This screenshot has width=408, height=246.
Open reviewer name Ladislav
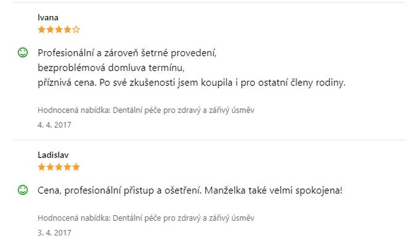tap(53, 155)
